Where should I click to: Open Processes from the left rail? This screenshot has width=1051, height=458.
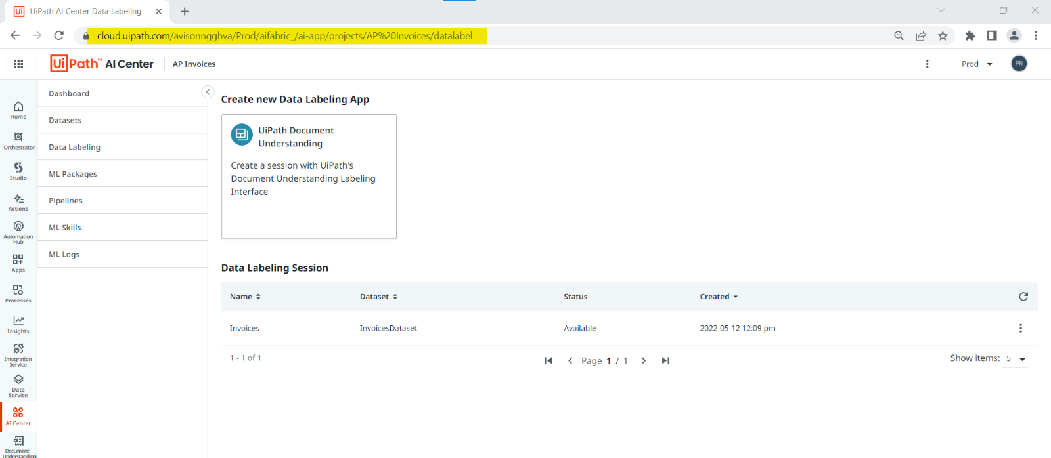(18, 294)
